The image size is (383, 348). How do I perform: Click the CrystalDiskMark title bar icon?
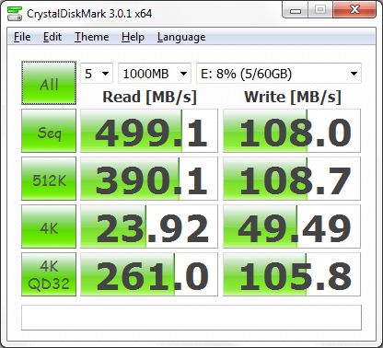click(15, 14)
